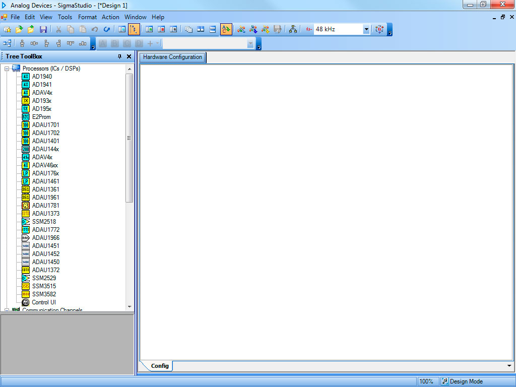The image size is (516, 387).
Task: Select the SSM2518 amplifier icon in the tree
Action: (26, 222)
